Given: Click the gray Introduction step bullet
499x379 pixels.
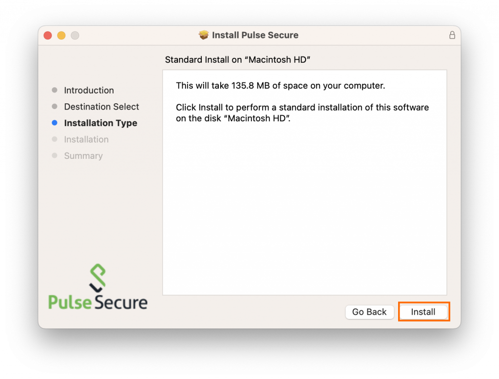Looking at the screenshot, I should 55,90.
